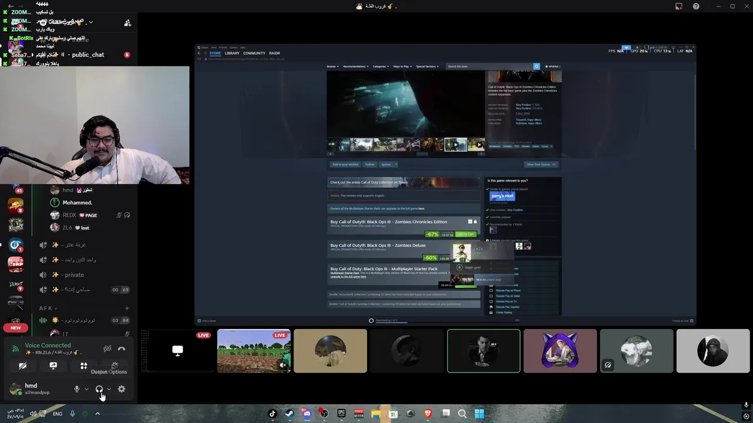Open Discord from the Windows taskbar
The height and width of the screenshot is (423, 753).
tap(306, 414)
